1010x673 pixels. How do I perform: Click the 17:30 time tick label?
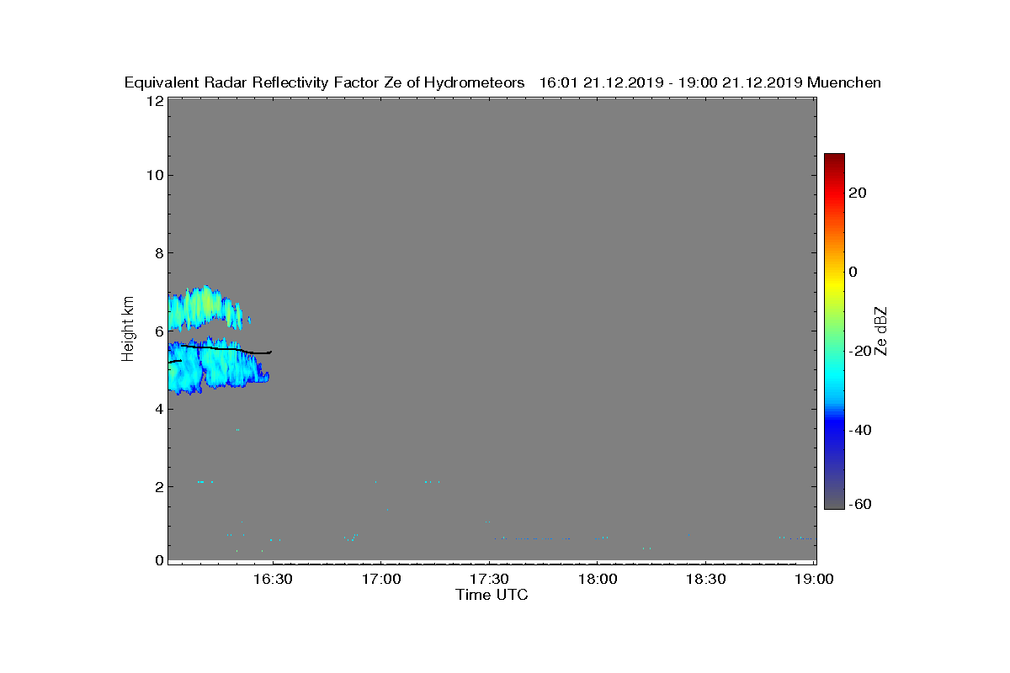coord(489,579)
